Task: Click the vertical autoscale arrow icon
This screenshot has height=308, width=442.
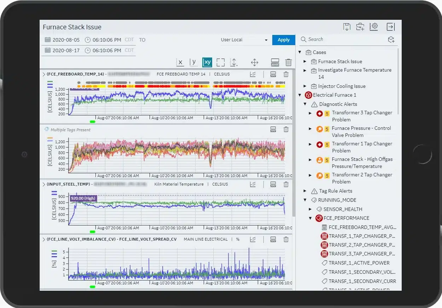Action: pyautogui.click(x=234, y=62)
